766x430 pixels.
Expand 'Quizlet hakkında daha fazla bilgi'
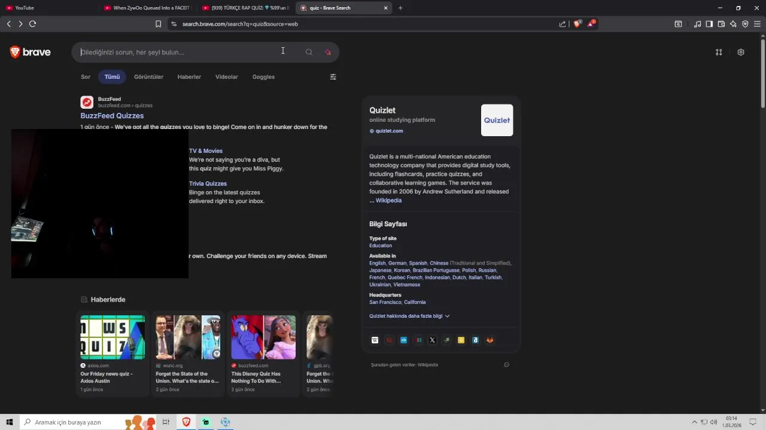pos(409,316)
